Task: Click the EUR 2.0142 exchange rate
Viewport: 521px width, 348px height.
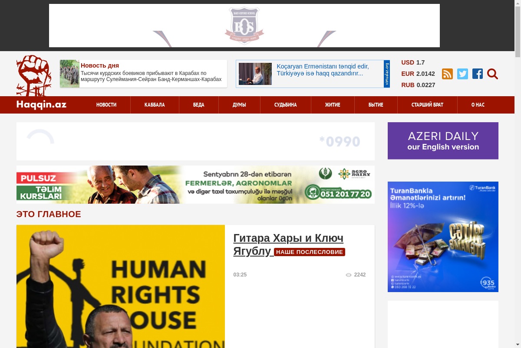Action: coord(418,74)
